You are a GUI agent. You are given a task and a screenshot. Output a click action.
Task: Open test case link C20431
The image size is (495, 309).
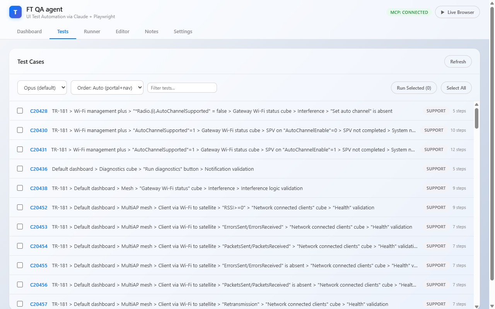pyautogui.click(x=38, y=149)
